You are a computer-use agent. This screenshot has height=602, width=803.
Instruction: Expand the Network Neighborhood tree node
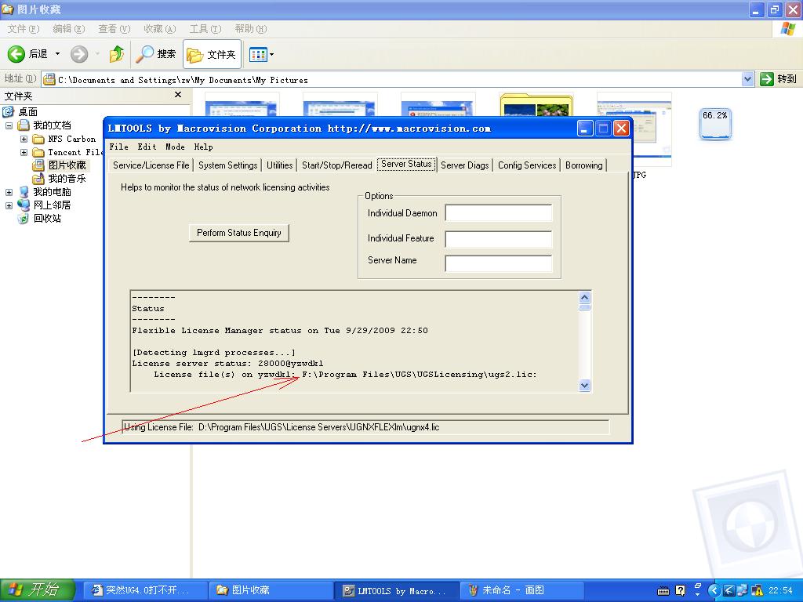click(x=9, y=205)
